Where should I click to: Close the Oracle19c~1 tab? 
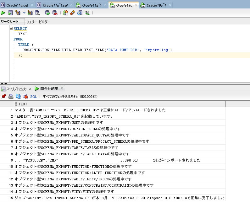(170, 5)
